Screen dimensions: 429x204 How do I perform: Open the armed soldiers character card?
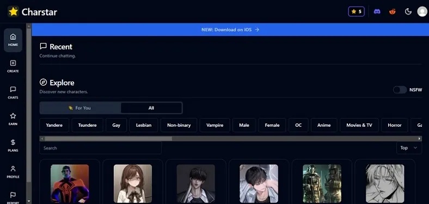(x=322, y=182)
